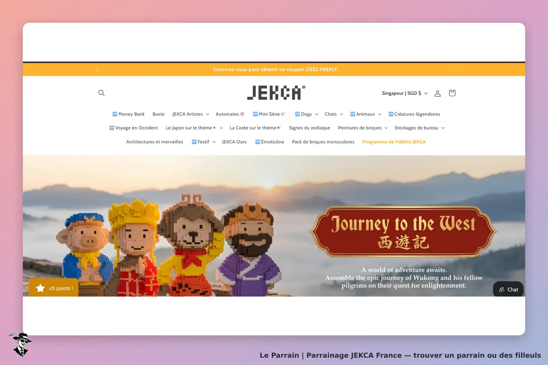The width and height of the screenshot is (548, 365).
Task: Open the Chat support button
Action: (x=508, y=289)
